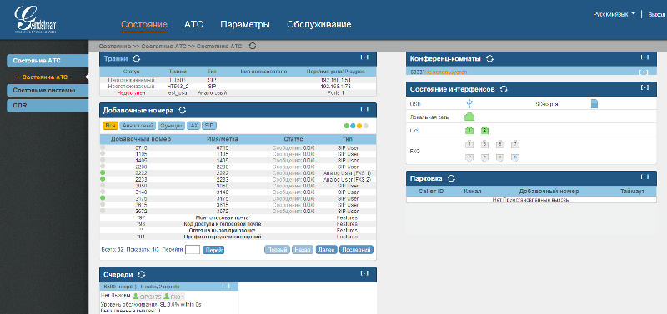
Task: Click the local network port icon
Action: coord(469,117)
